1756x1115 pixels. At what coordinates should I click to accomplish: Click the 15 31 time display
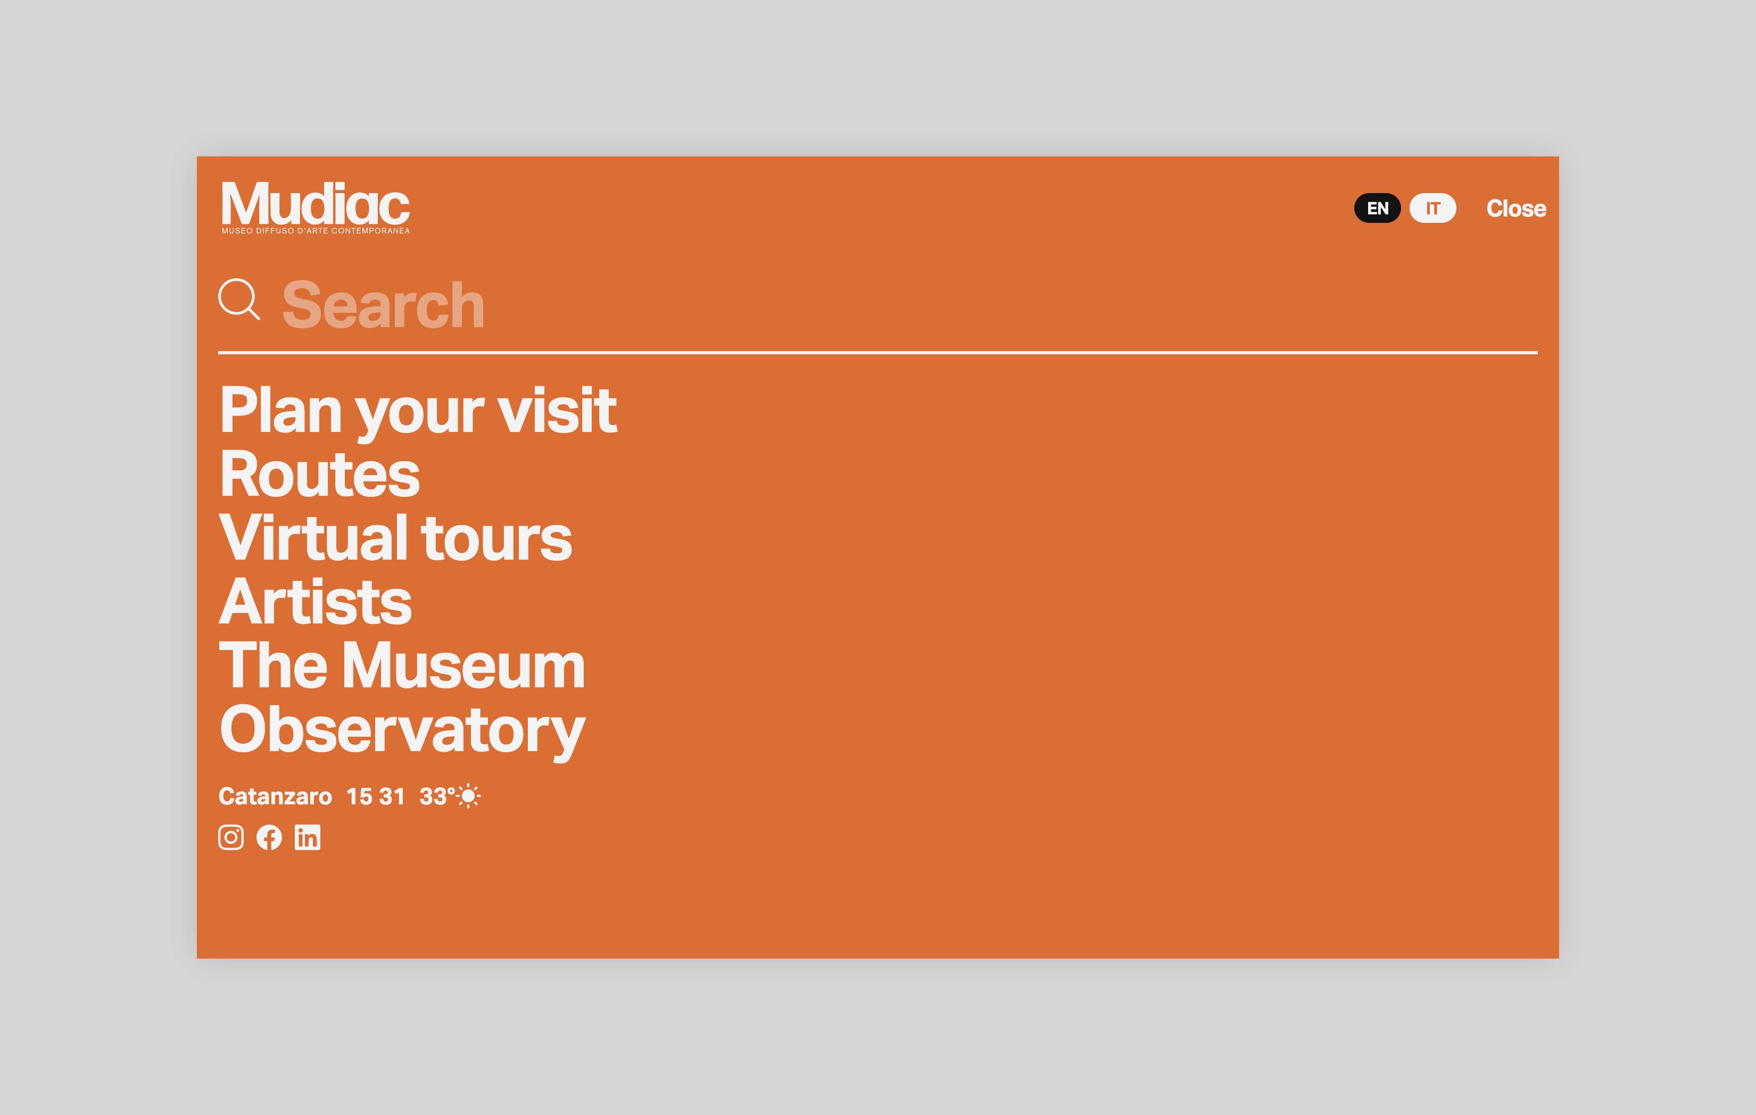pyautogui.click(x=375, y=796)
